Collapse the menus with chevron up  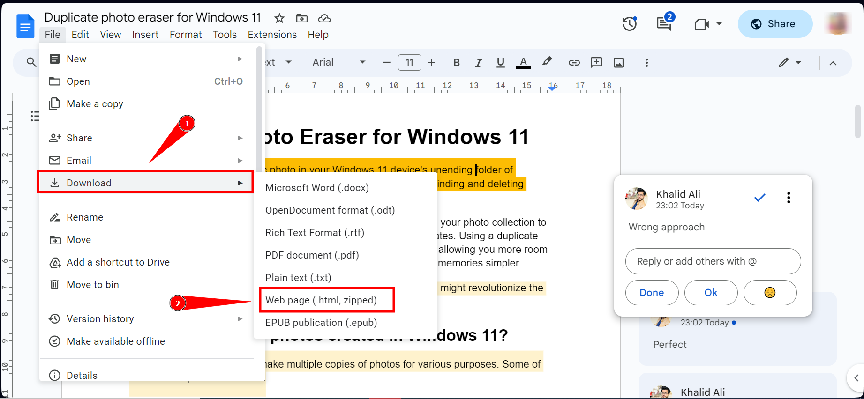tap(833, 63)
